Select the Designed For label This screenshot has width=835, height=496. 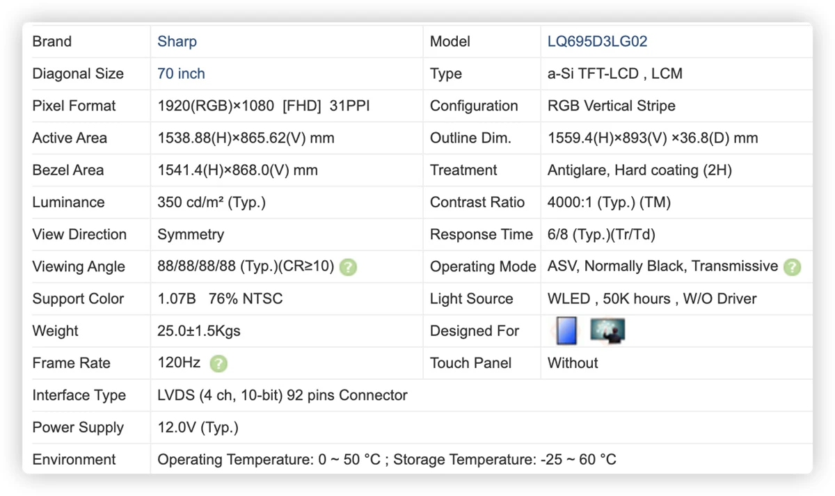click(x=475, y=331)
